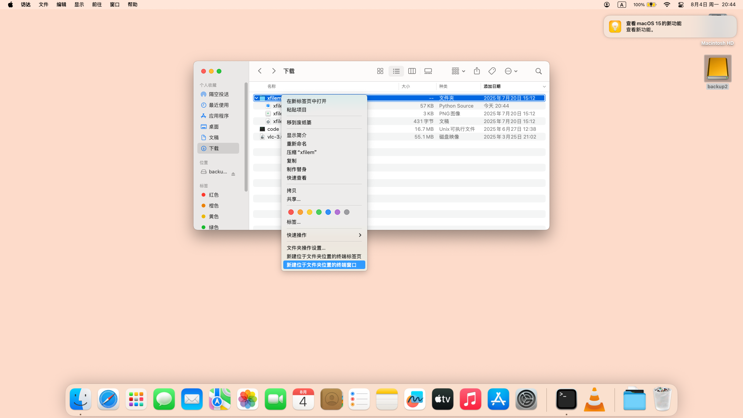Open the action ellipsis dropdown menu
Screen dimensions: 743x418
click(x=511, y=71)
